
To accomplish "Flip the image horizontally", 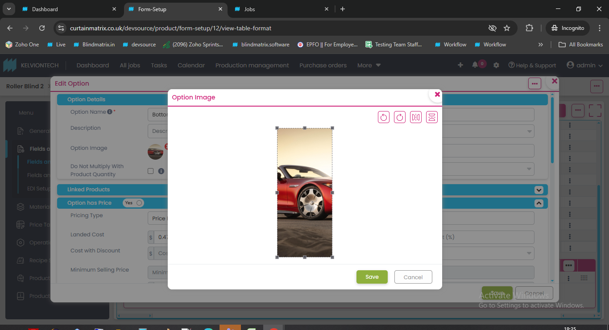I will [x=416, y=117].
